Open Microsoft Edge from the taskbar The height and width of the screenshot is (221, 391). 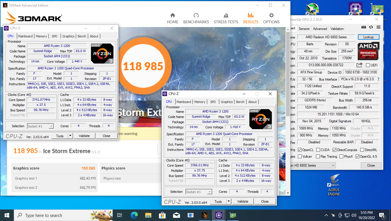[x=134, y=215]
